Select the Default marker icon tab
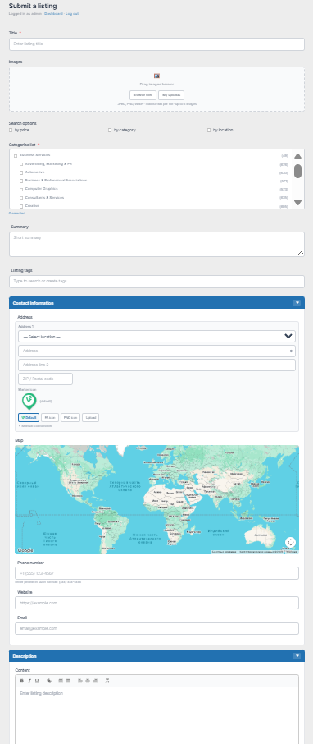Screen dimensions: 313x744 pyautogui.click(x=29, y=417)
